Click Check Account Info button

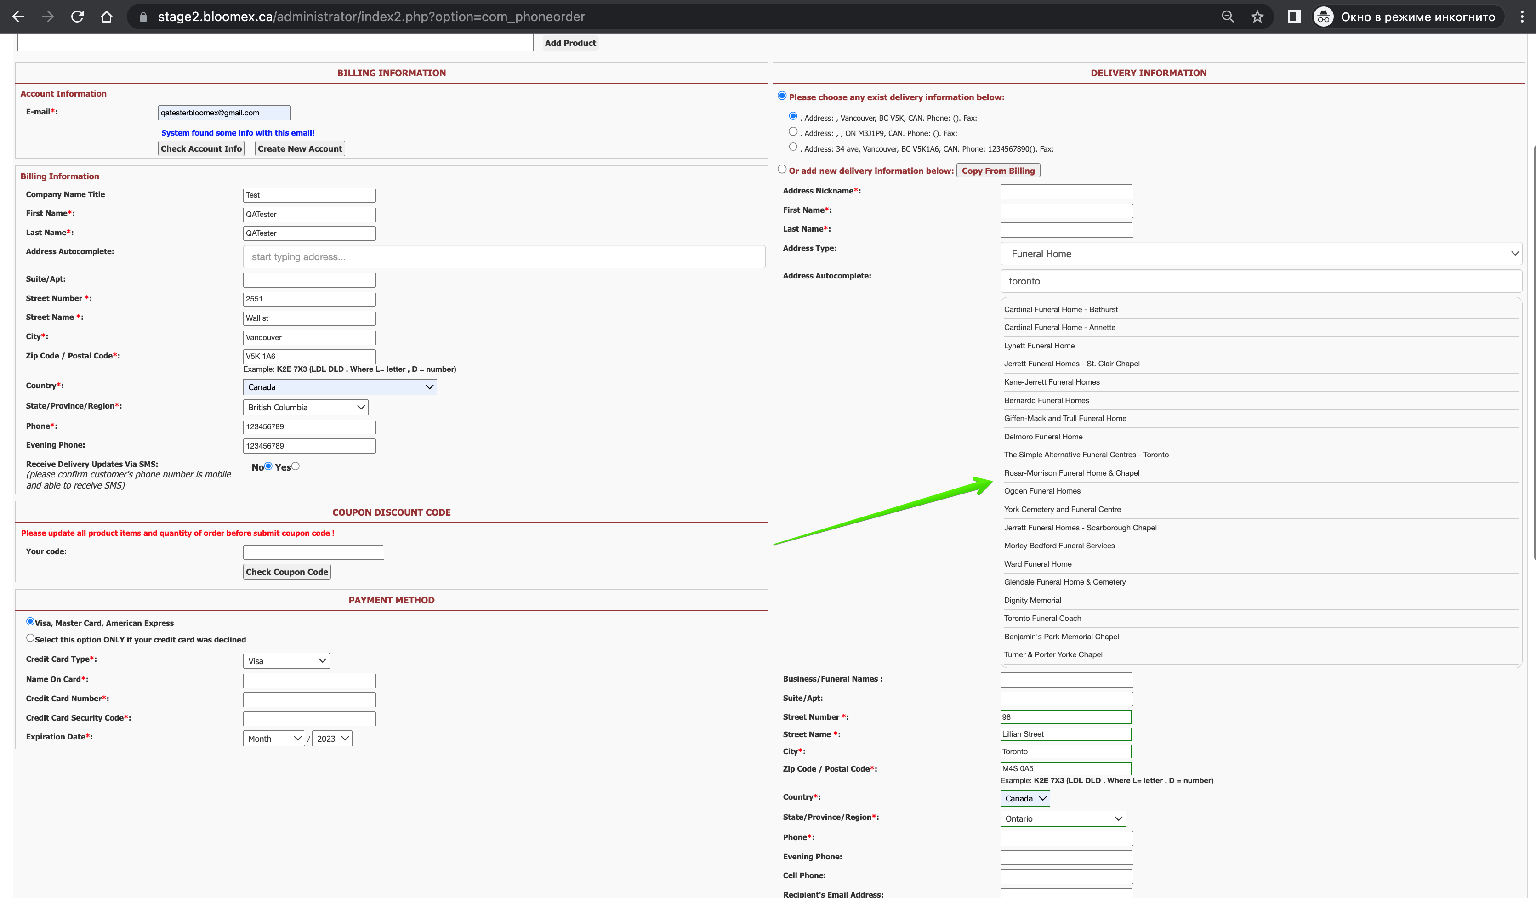(x=201, y=149)
